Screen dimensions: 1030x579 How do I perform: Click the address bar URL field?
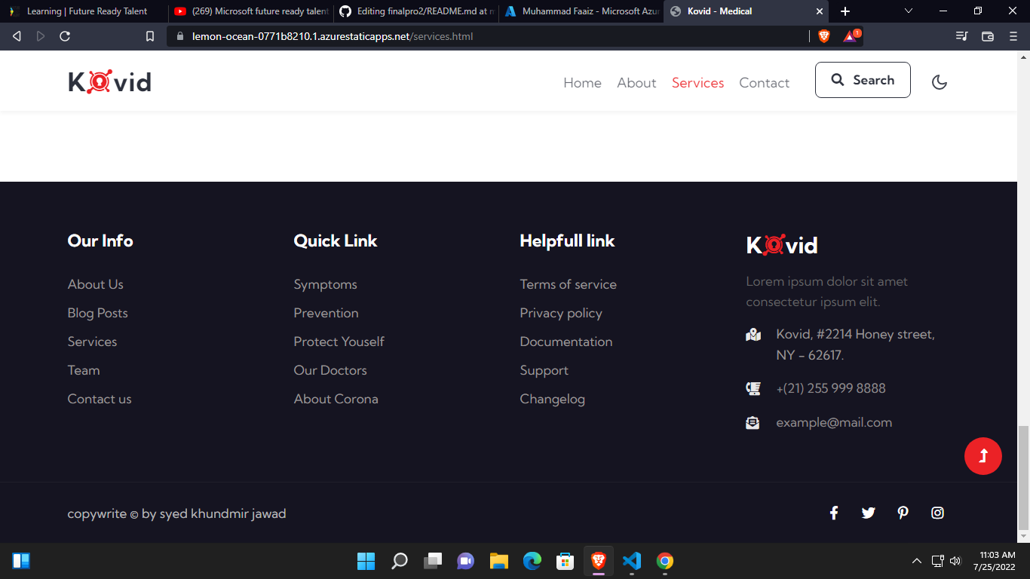(x=490, y=36)
